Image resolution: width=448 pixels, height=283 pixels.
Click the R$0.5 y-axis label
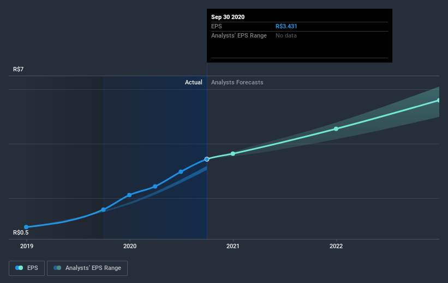tap(21, 232)
